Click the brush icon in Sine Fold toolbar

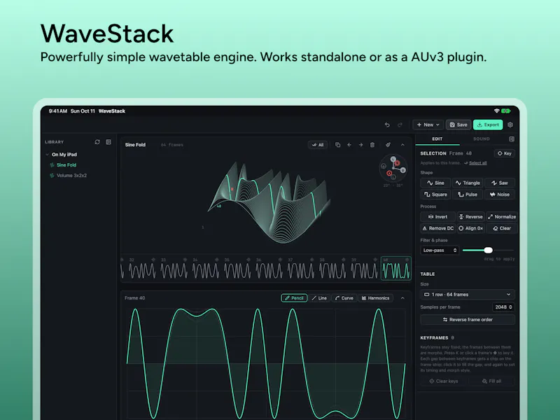[x=388, y=145]
